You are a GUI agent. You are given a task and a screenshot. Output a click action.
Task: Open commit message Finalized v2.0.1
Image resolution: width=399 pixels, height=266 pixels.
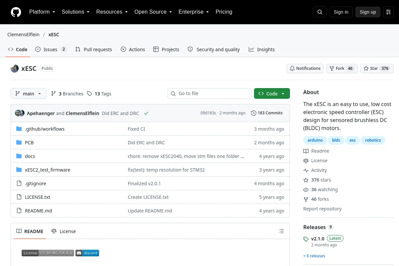pos(144,184)
